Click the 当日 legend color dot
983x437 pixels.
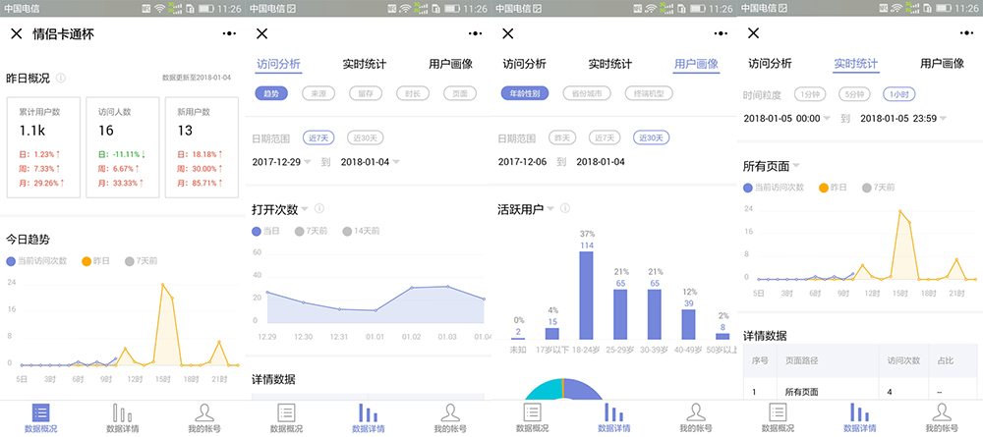pos(257,231)
